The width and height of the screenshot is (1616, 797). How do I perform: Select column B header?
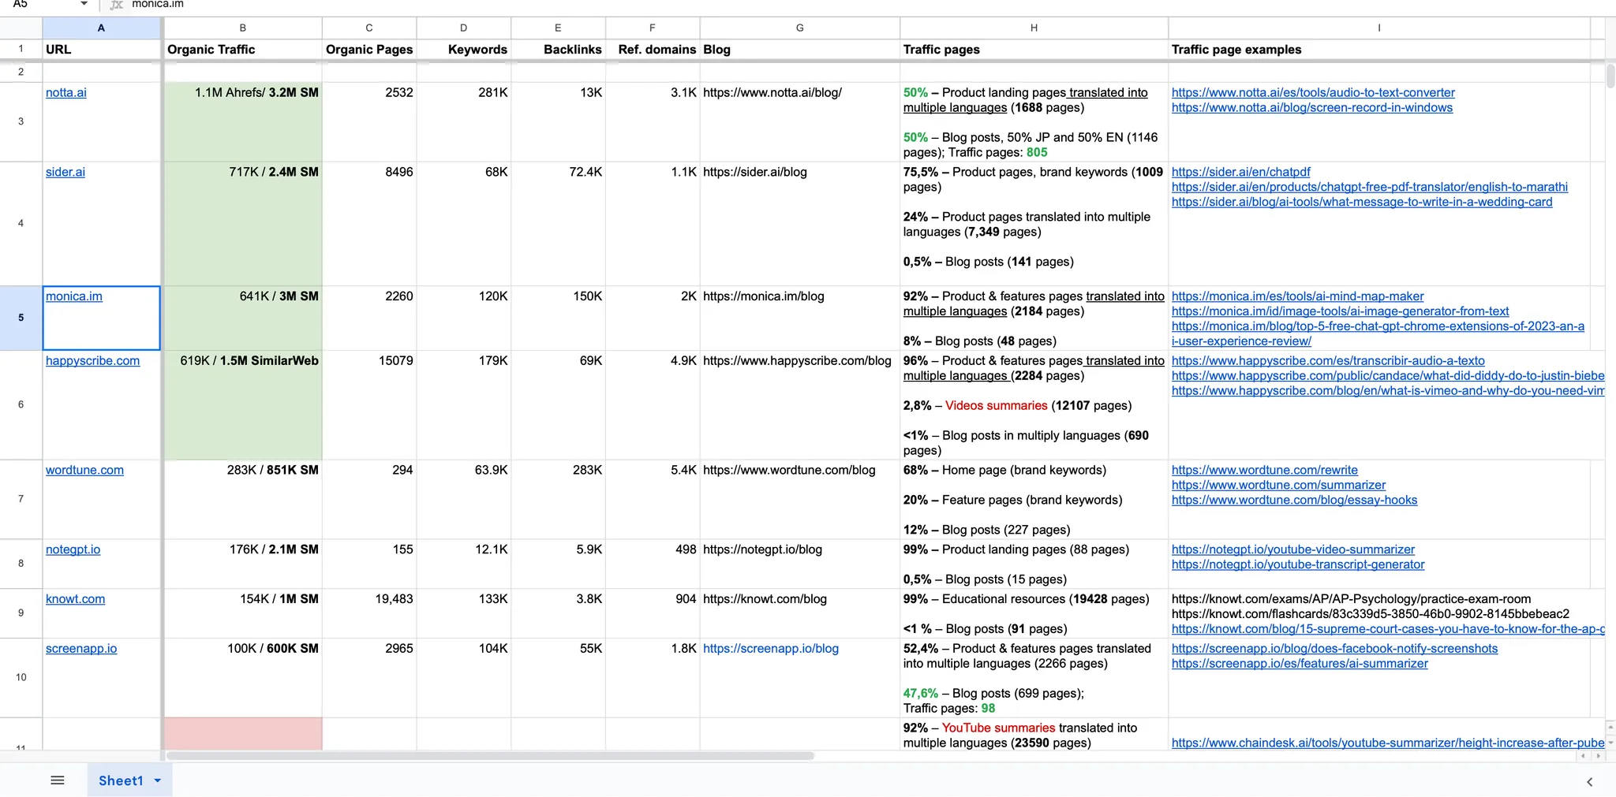pyautogui.click(x=243, y=28)
